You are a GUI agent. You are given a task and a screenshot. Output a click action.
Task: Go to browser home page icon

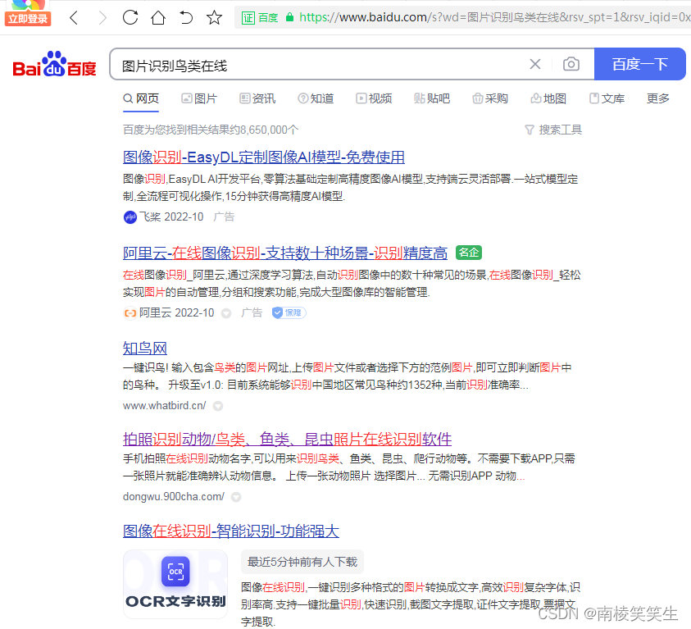tap(157, 17)
